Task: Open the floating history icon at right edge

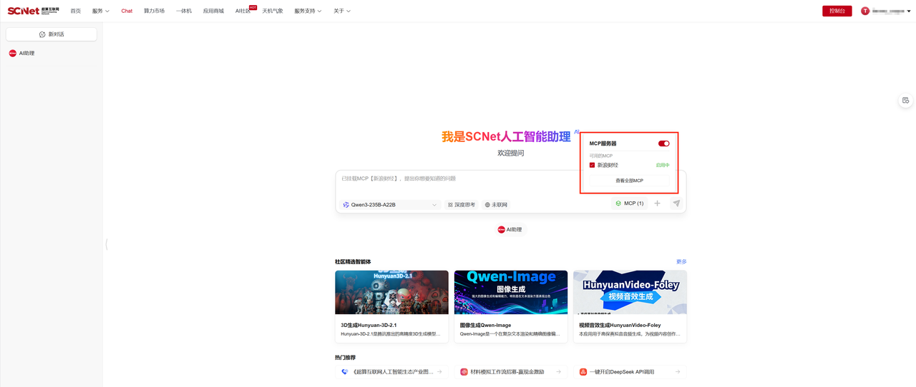Action: click(905, 101)
